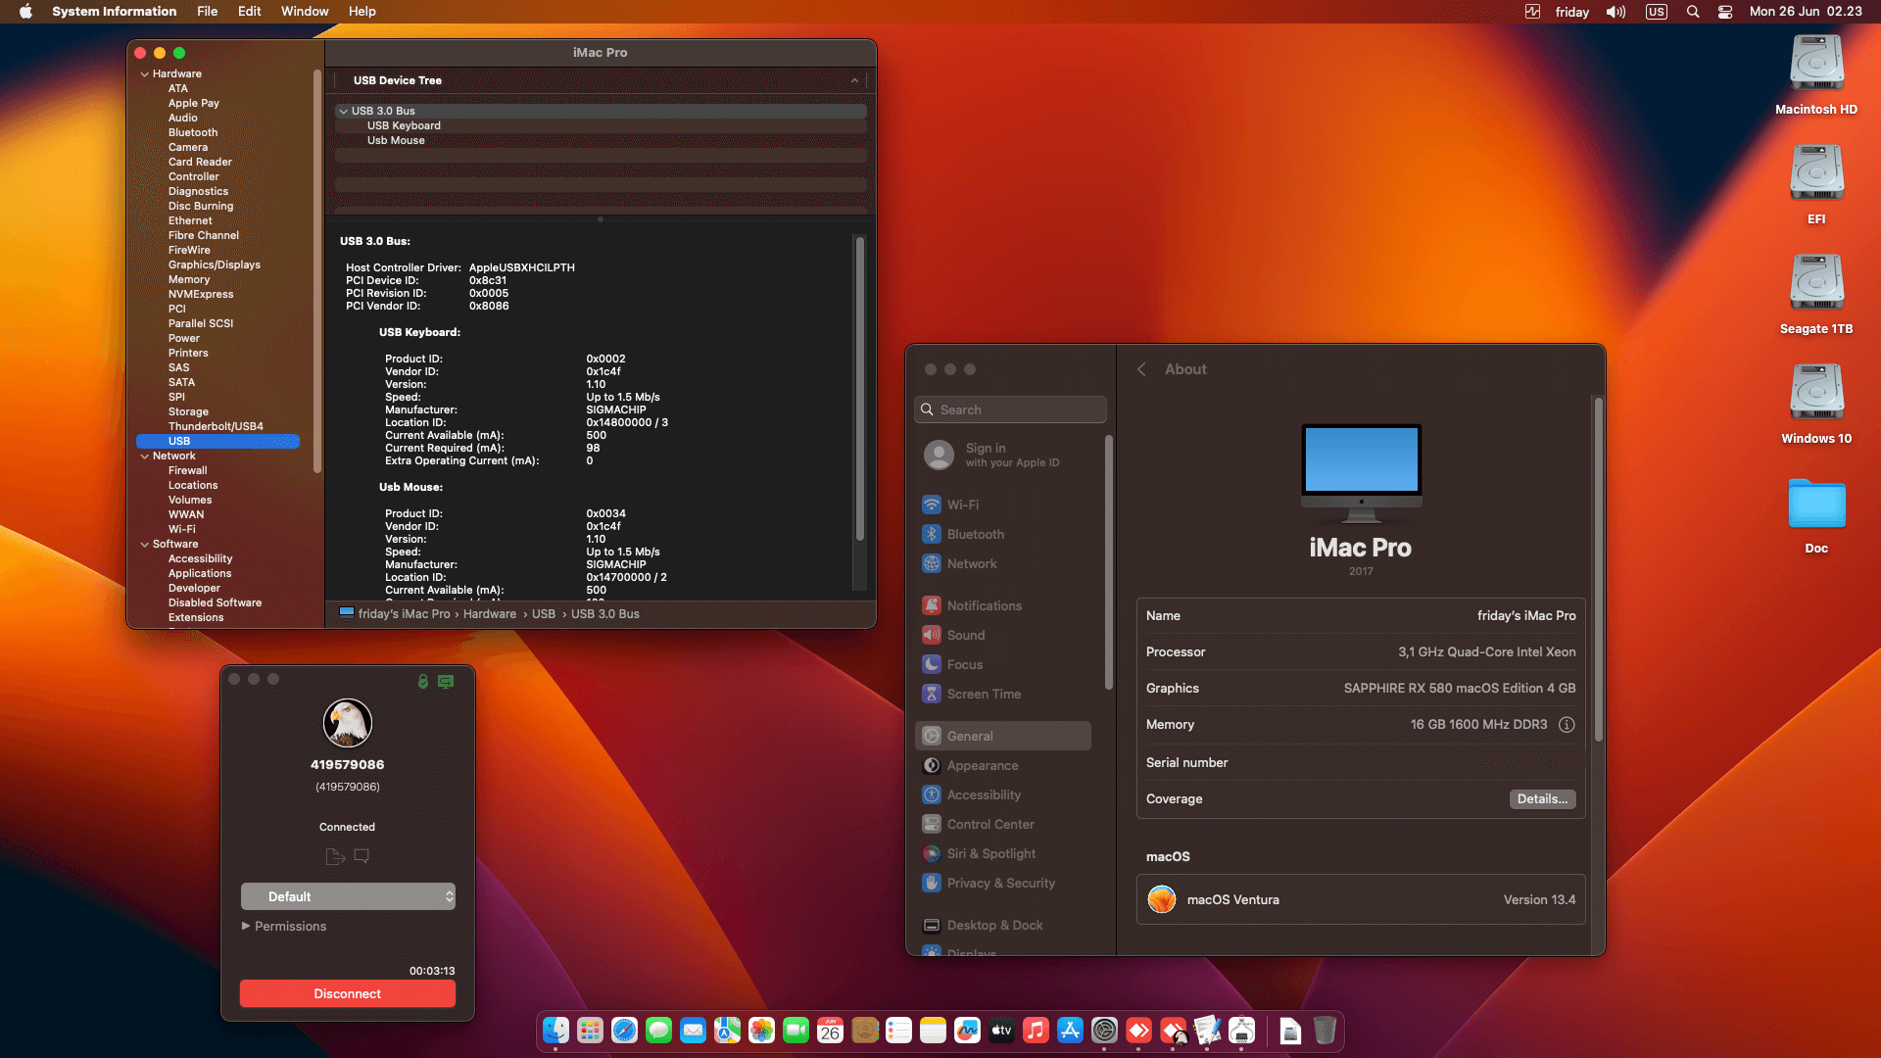Collapse the USB 3.0 Bus tree row

point(343,111)
